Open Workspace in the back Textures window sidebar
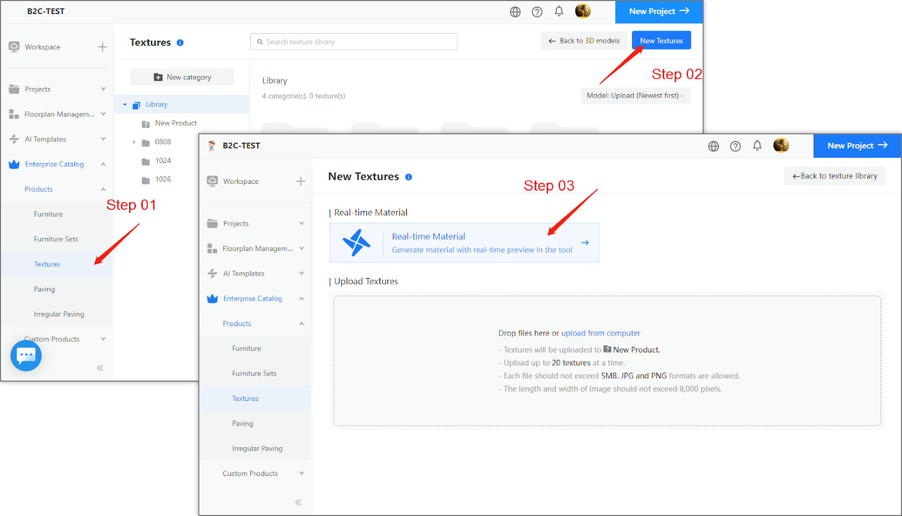This screenshot has height=516, width=902. tap(42, 47)
